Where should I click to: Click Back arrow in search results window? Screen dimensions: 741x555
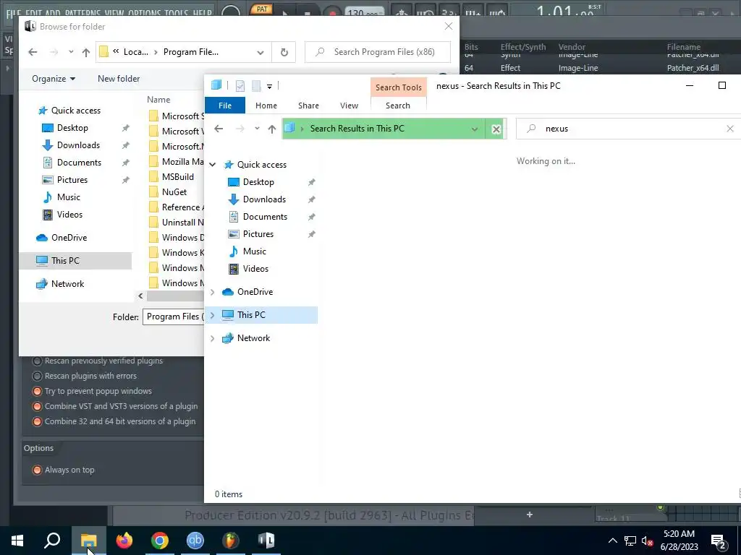click(x=219, y=129)
